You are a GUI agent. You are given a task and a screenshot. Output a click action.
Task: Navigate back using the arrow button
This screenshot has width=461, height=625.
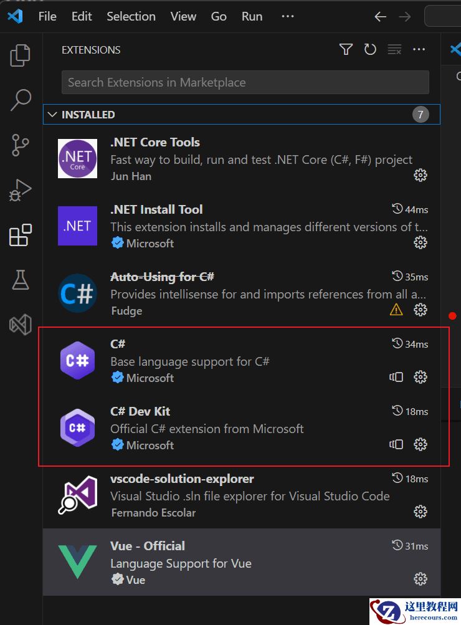(380, 17)
